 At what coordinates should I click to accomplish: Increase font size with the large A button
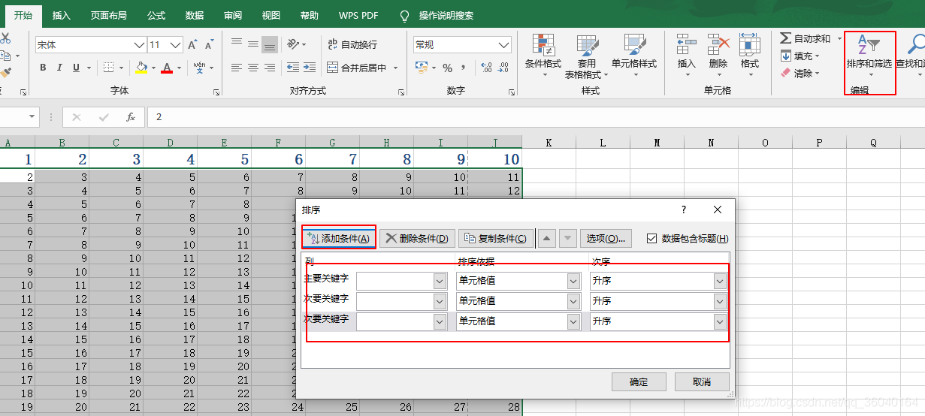[x=192, y=45]
